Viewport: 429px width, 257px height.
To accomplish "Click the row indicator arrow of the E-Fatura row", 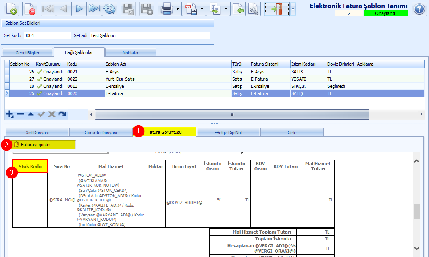I will click(x=7, y=93).
